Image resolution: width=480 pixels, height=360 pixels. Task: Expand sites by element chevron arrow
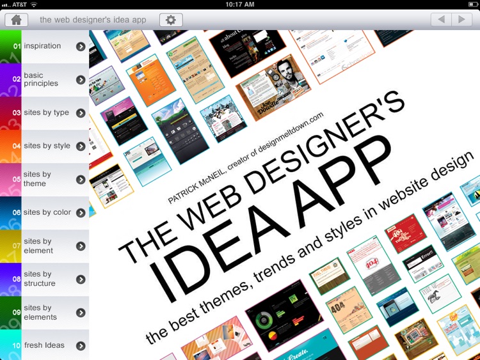click(x=81, y=246)
